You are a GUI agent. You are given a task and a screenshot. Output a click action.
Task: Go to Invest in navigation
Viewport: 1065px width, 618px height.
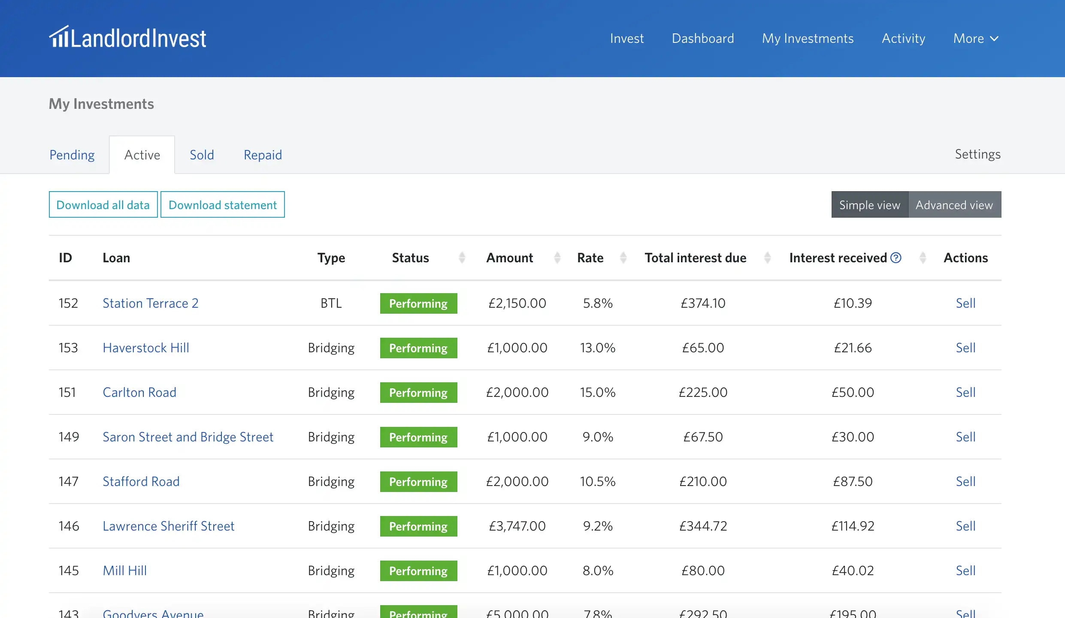(x=627, y=39)
